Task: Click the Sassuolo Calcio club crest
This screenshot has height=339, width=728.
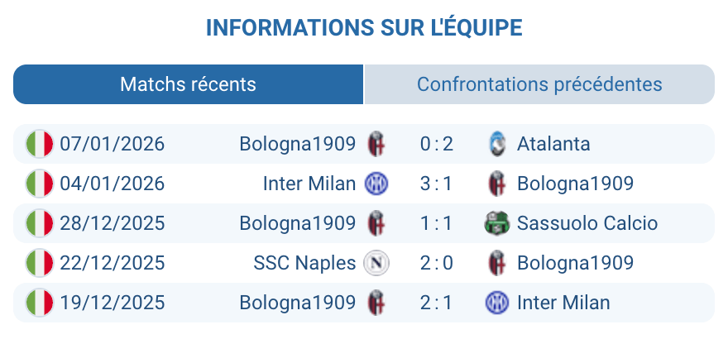Action: pyautogui.click(x=496, y=223)
